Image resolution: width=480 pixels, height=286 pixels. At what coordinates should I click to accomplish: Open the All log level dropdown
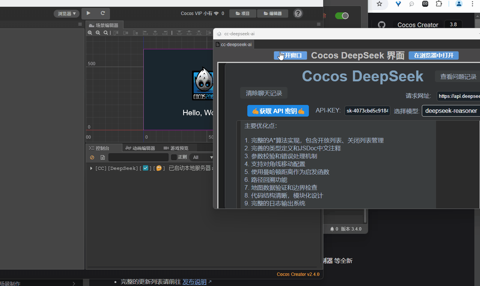pos(202,157)
